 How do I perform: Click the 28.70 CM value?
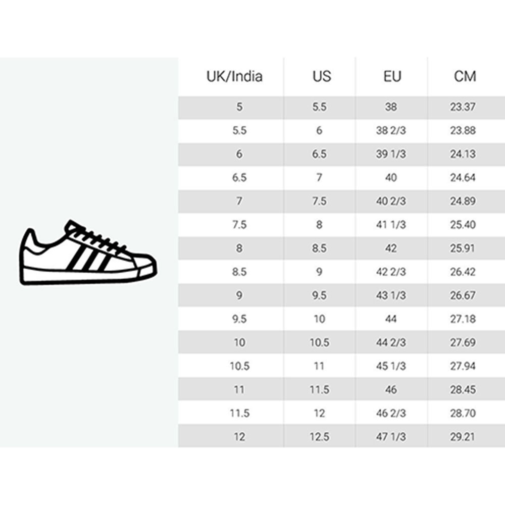point(463,413)
